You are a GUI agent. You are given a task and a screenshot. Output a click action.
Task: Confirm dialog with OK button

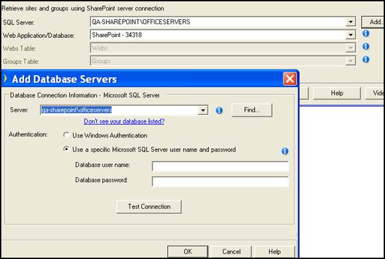pyautogui.click(x=188, y=252)
